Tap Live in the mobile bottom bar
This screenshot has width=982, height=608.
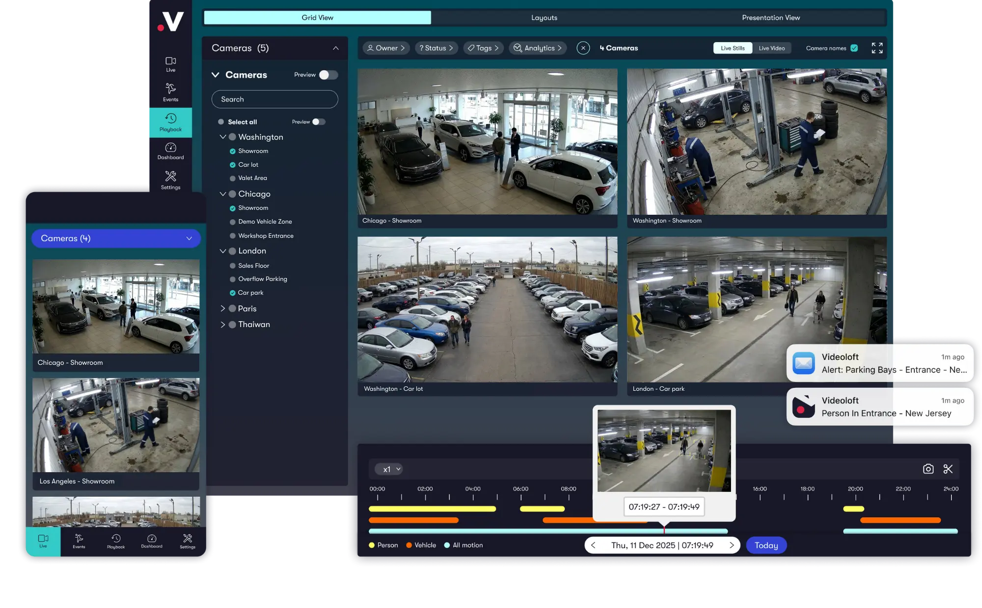pyautogui.click(x=43, y=541)
